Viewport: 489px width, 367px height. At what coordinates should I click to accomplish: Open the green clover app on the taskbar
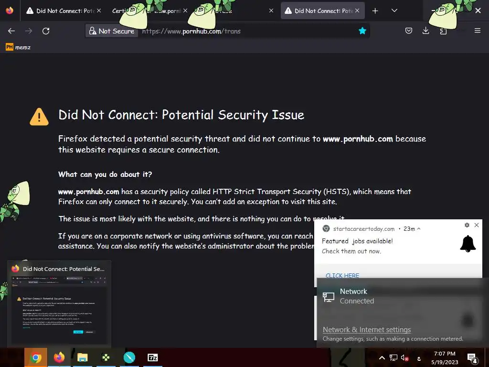pos(106,357)
